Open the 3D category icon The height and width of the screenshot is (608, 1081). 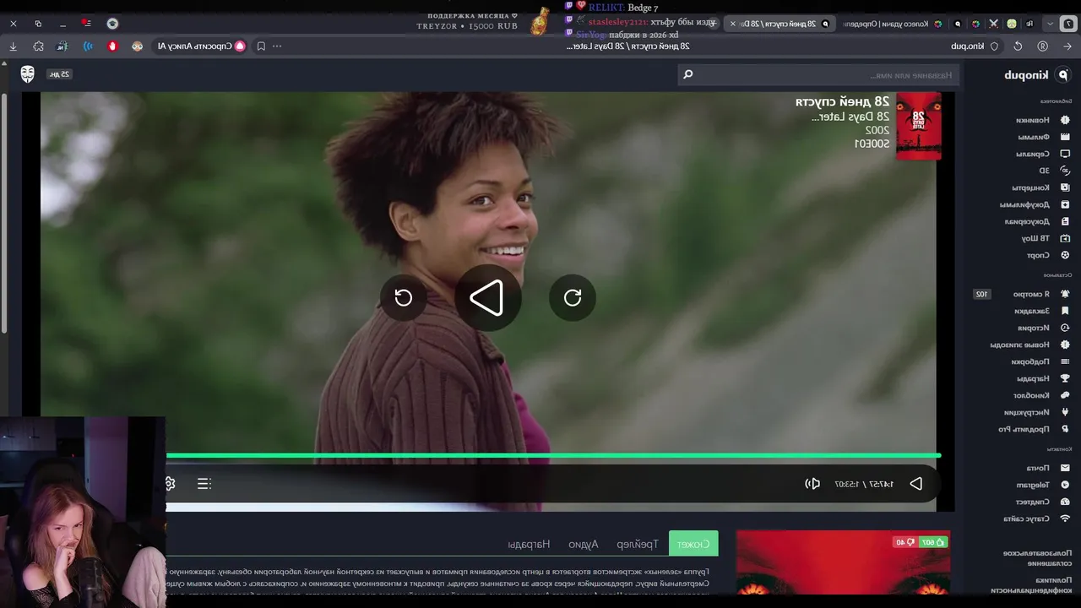pos(1065,171)
